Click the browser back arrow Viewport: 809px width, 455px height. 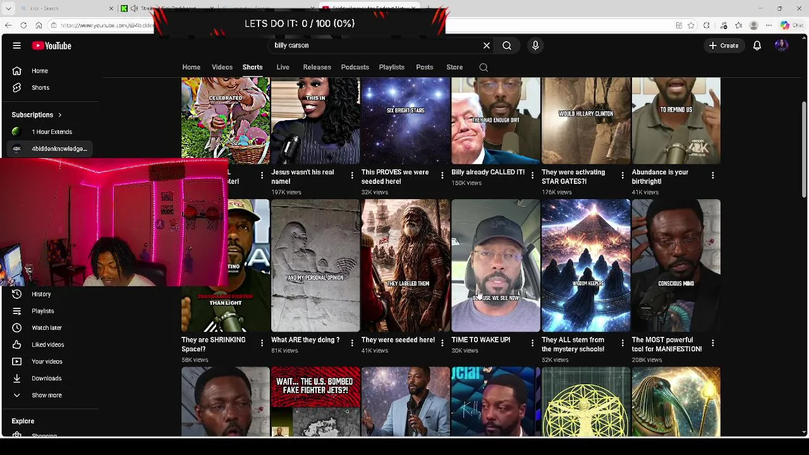[x=8, y=25]
